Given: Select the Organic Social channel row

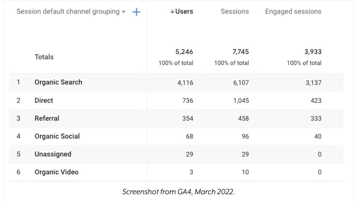Looking at the screenshot, I should [x=57, y=136].
